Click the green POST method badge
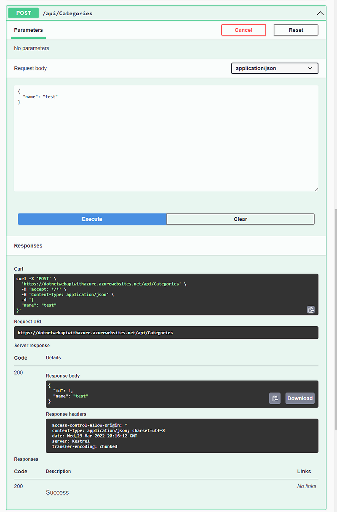The height and width of the screenshot is (512, 337). coord(24,13)
